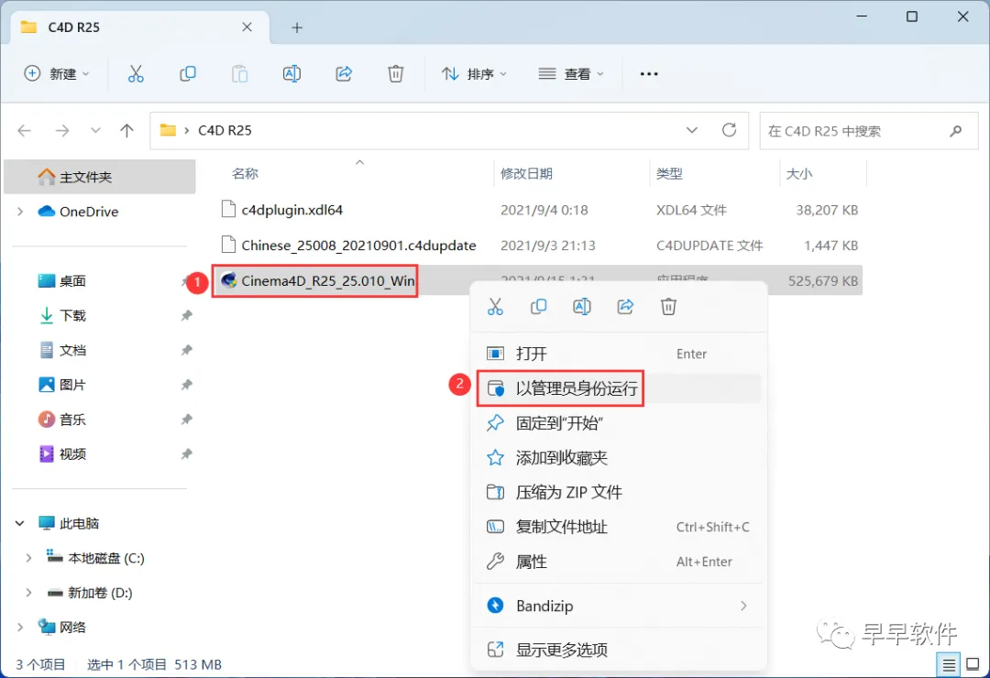The width and height of the screenshot is (990, 678).
Task: Collapse the 此电脑 tree node
Action: click(x=20, y=523)
